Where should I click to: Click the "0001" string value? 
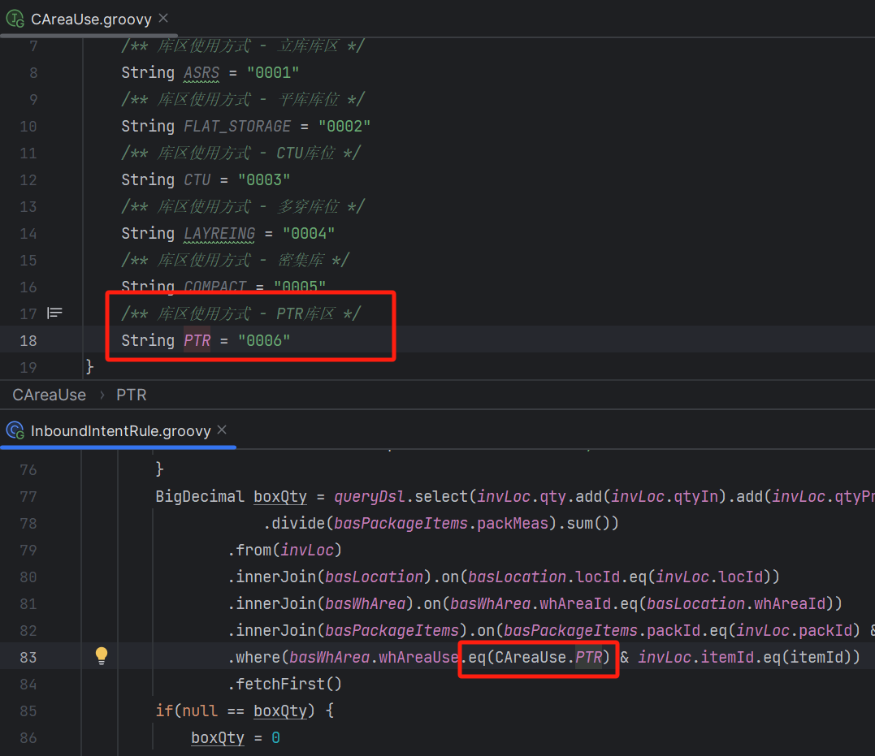click(273, 72)
